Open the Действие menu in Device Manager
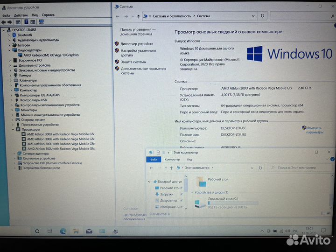This screenshot has width=336, height=252. [21, 15]
